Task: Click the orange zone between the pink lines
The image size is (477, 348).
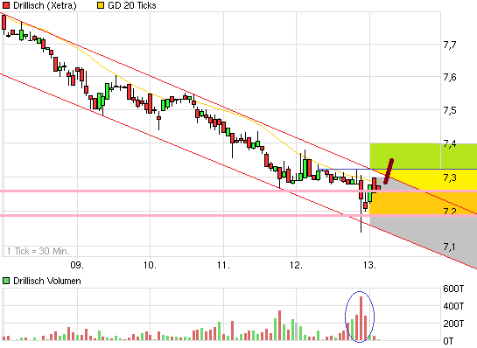Action: [423, 203]
